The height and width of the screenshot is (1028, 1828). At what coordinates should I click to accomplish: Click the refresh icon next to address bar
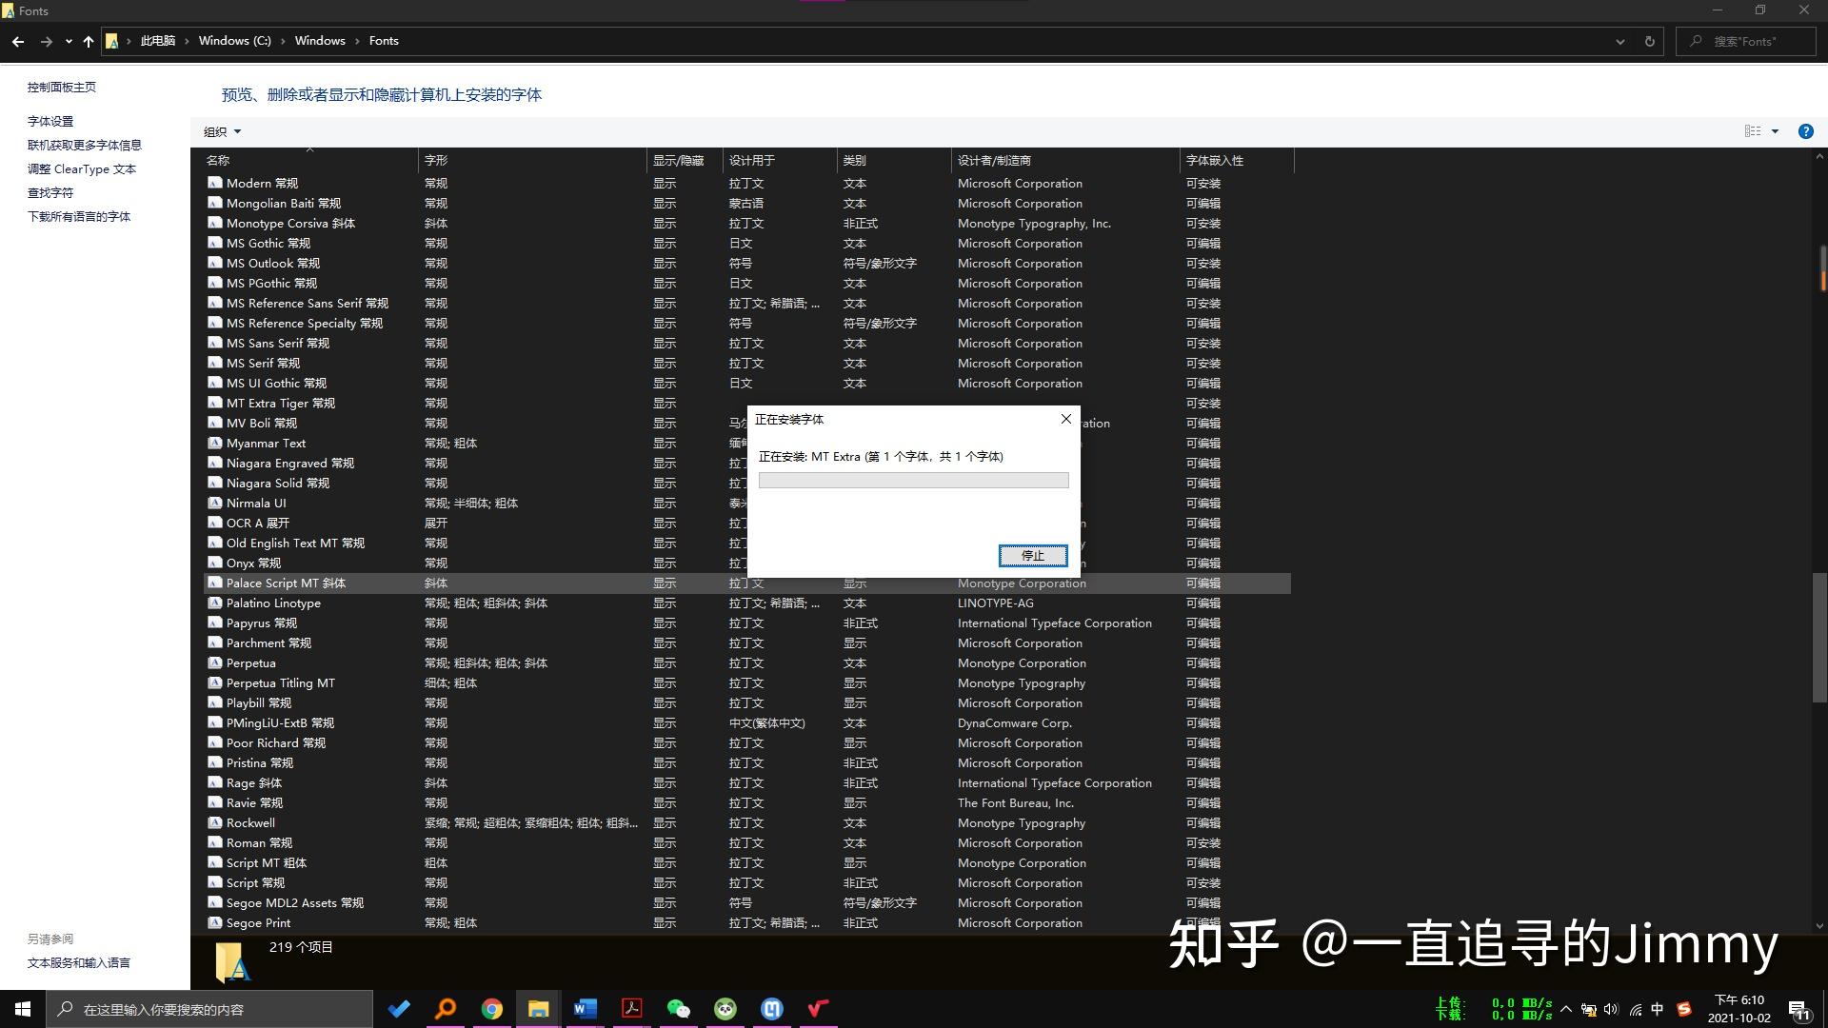[x=1650, y=41]
